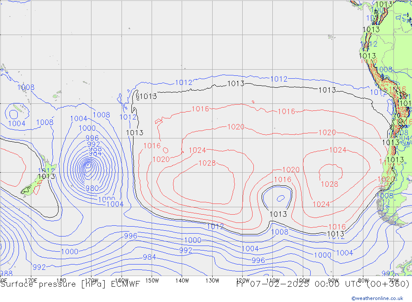
Task: Click the 'Surface pressure [hPa] ECMWF' title text
Action: [x=70, y=284]
